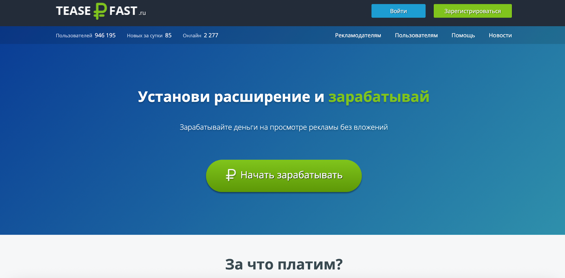Click the ruble icon on the green start button
Image resolution: width=565 pixels, height=278 pixels.
coord(231,175)
